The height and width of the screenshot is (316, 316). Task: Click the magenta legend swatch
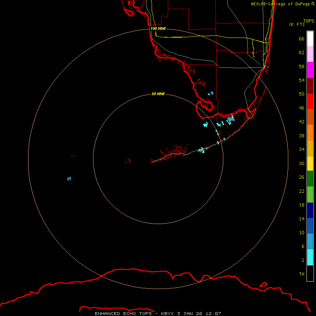click(310, 70)
